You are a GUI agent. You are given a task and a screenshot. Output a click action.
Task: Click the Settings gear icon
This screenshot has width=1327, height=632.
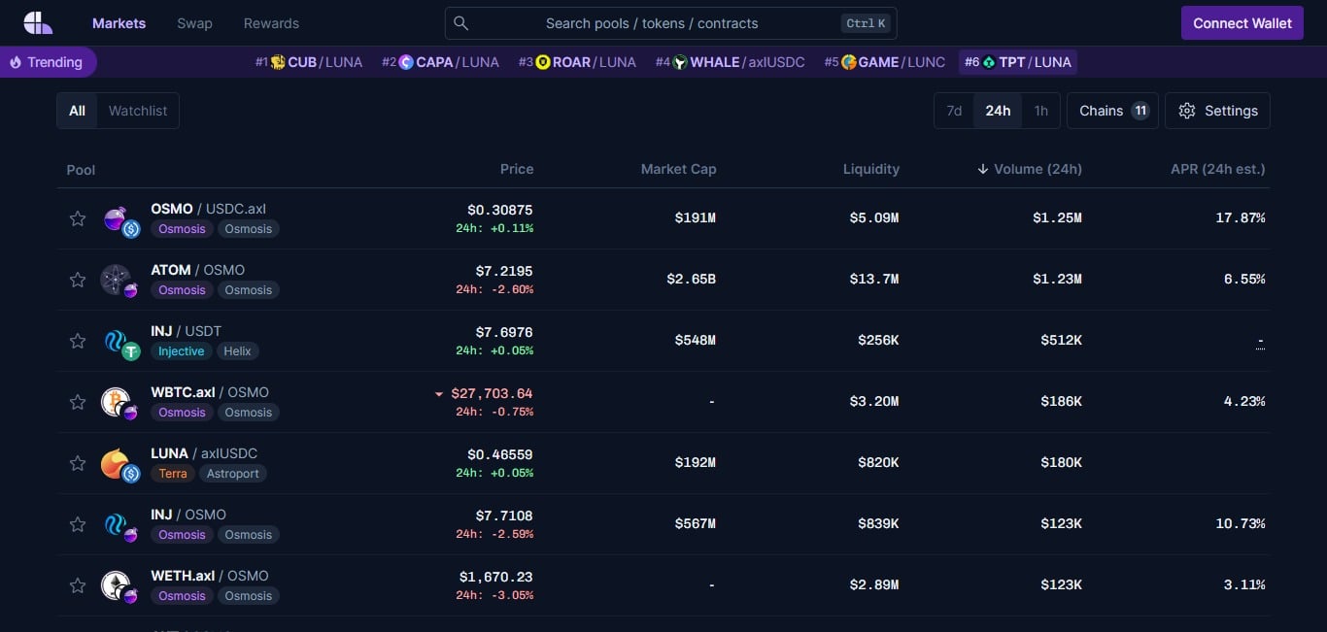[x=1187, y=111]
